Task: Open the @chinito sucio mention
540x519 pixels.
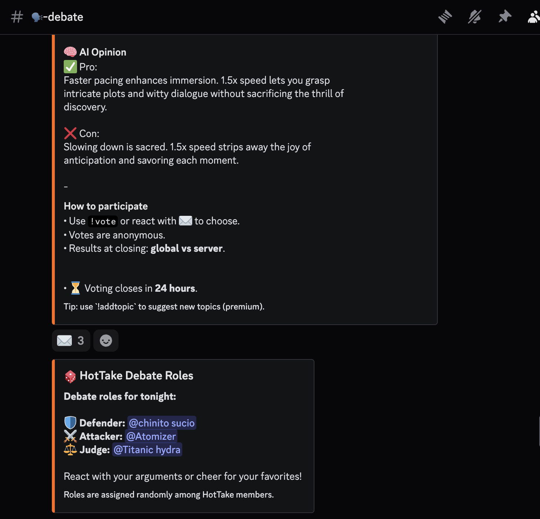Action: [161, 423]
